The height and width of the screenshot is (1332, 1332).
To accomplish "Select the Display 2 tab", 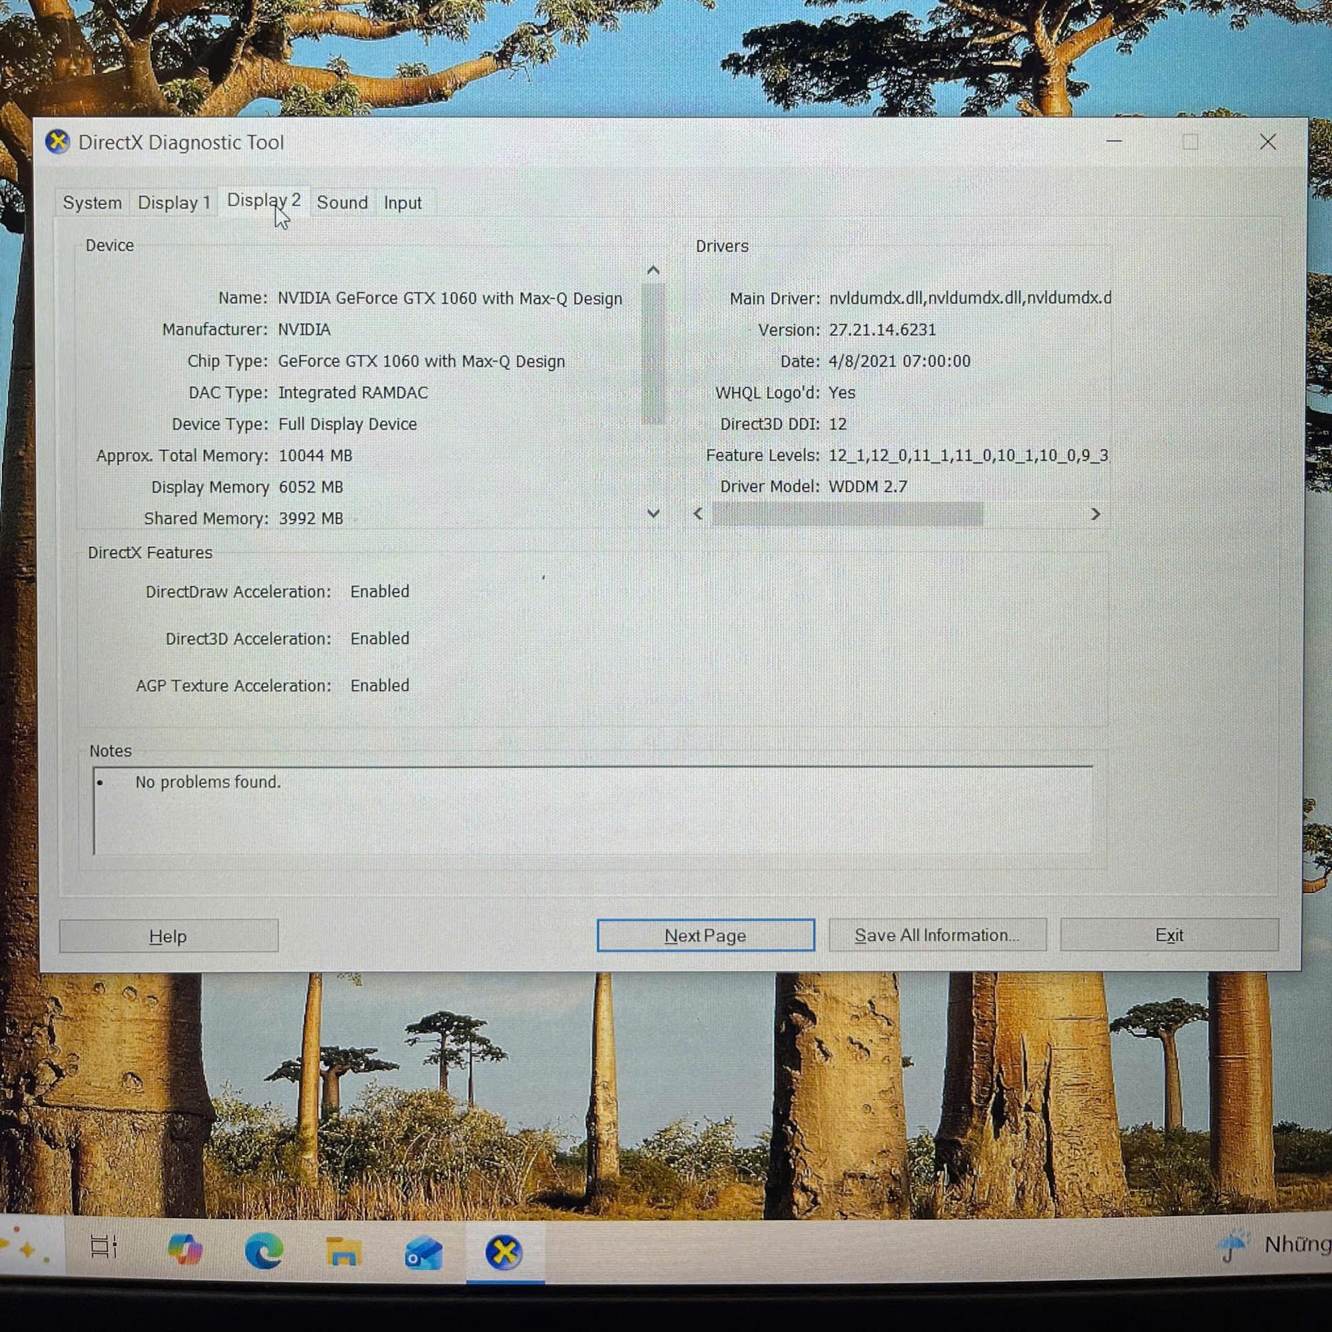I will [264, 200].
